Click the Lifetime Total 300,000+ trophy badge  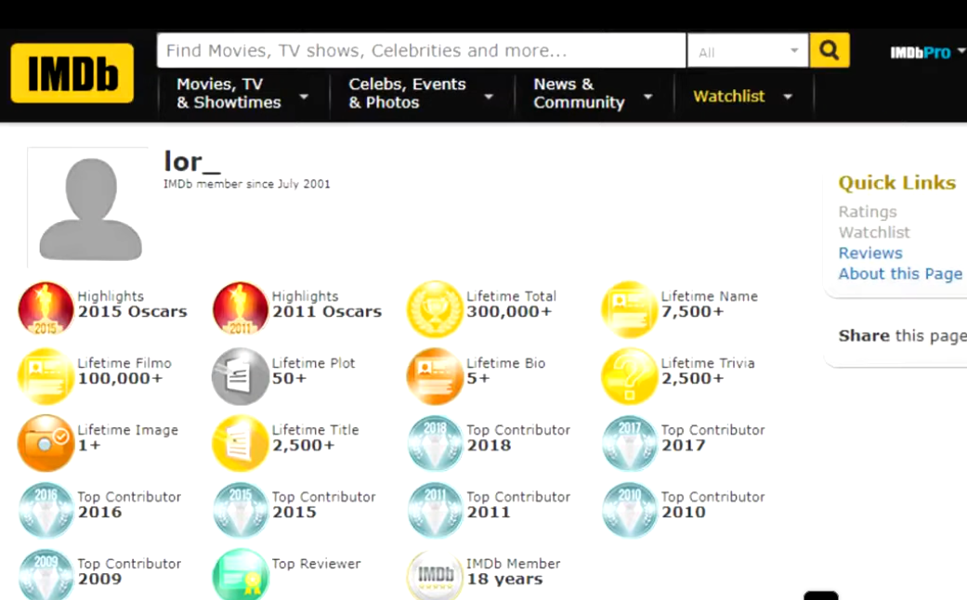(x=435, y=308)
